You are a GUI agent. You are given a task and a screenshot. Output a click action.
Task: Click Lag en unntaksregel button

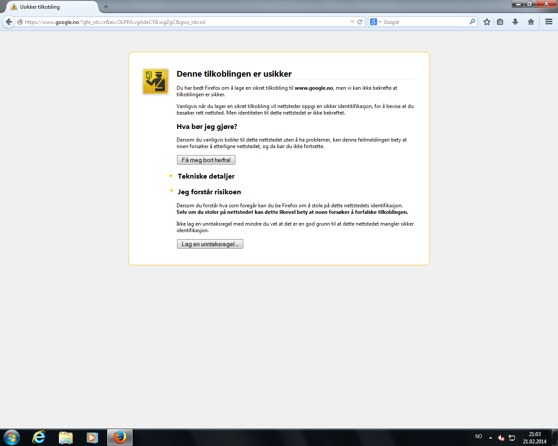[210, 244]
